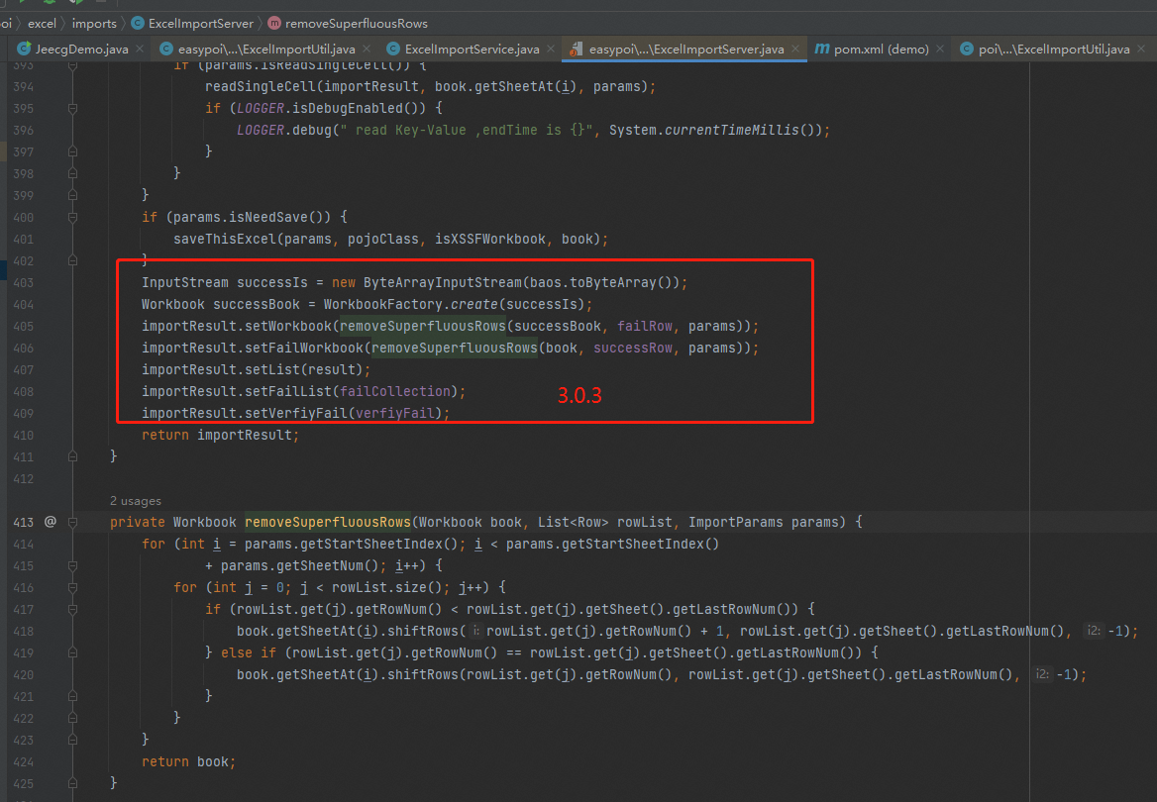Viewport: 1157px width, 802px height.
Task: Click 'readSingleCell' call on line 394
Action: pyautogui.click(x=260, y=86)
